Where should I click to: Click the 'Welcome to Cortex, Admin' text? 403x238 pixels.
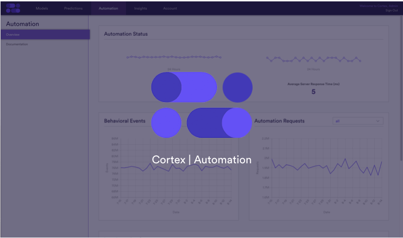click(x=378, y=6)
